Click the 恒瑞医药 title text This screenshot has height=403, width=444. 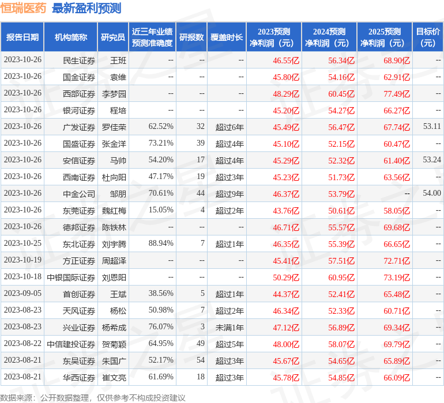click(23, 8)
